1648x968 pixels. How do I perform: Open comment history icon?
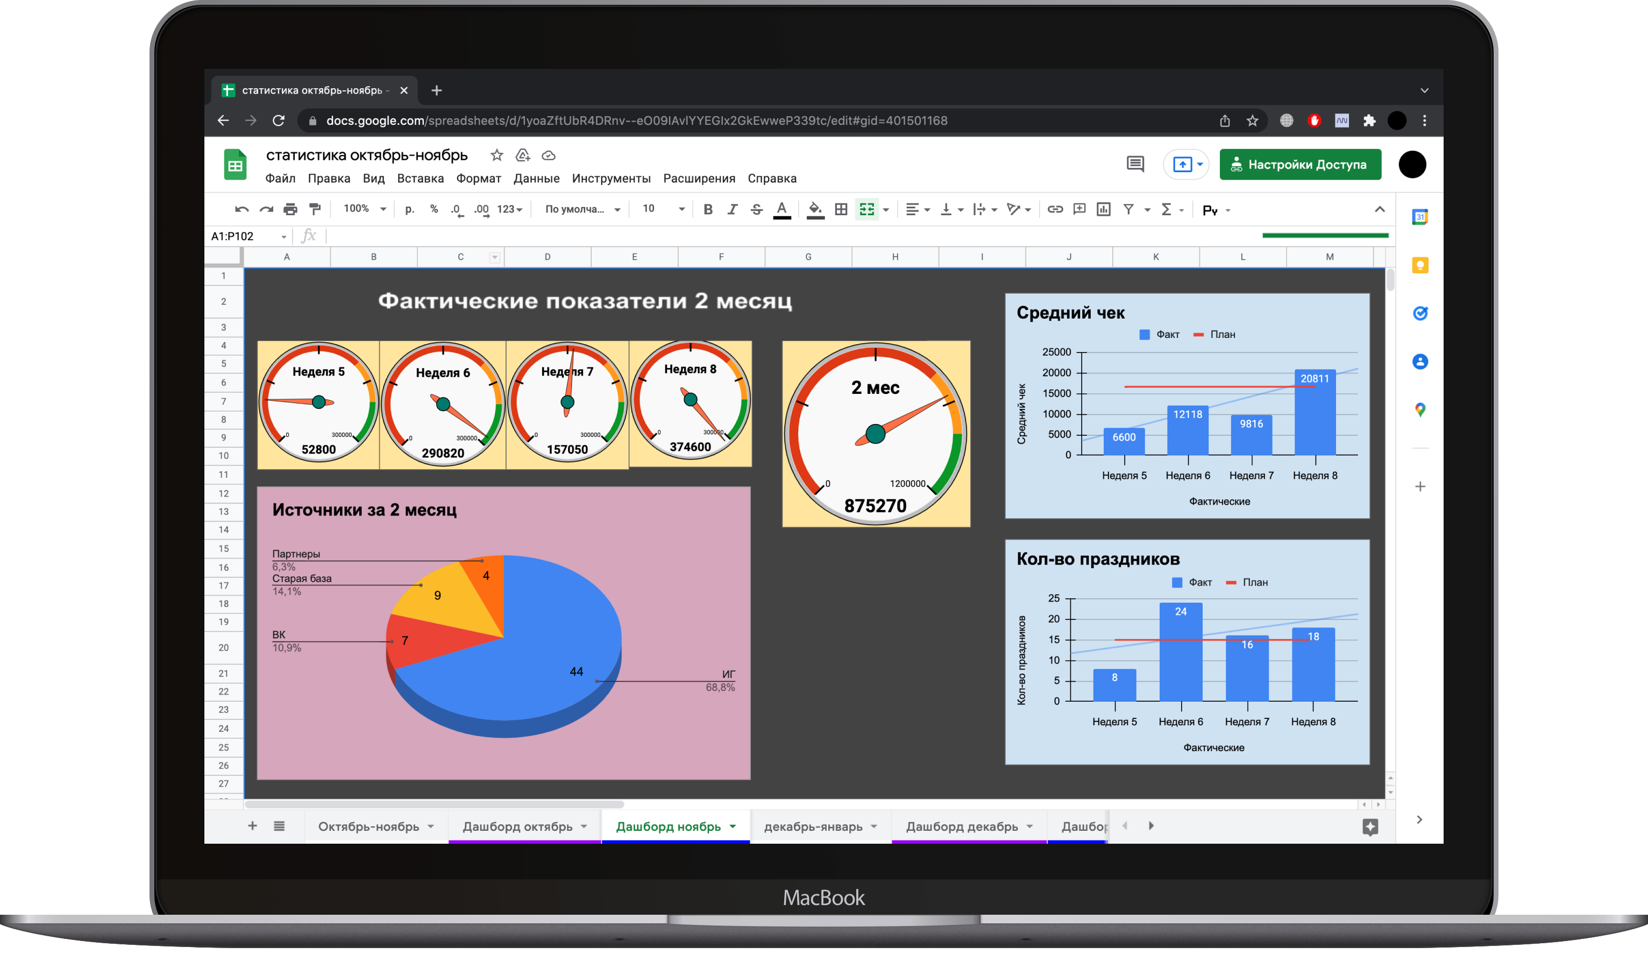coord(1135,164)
